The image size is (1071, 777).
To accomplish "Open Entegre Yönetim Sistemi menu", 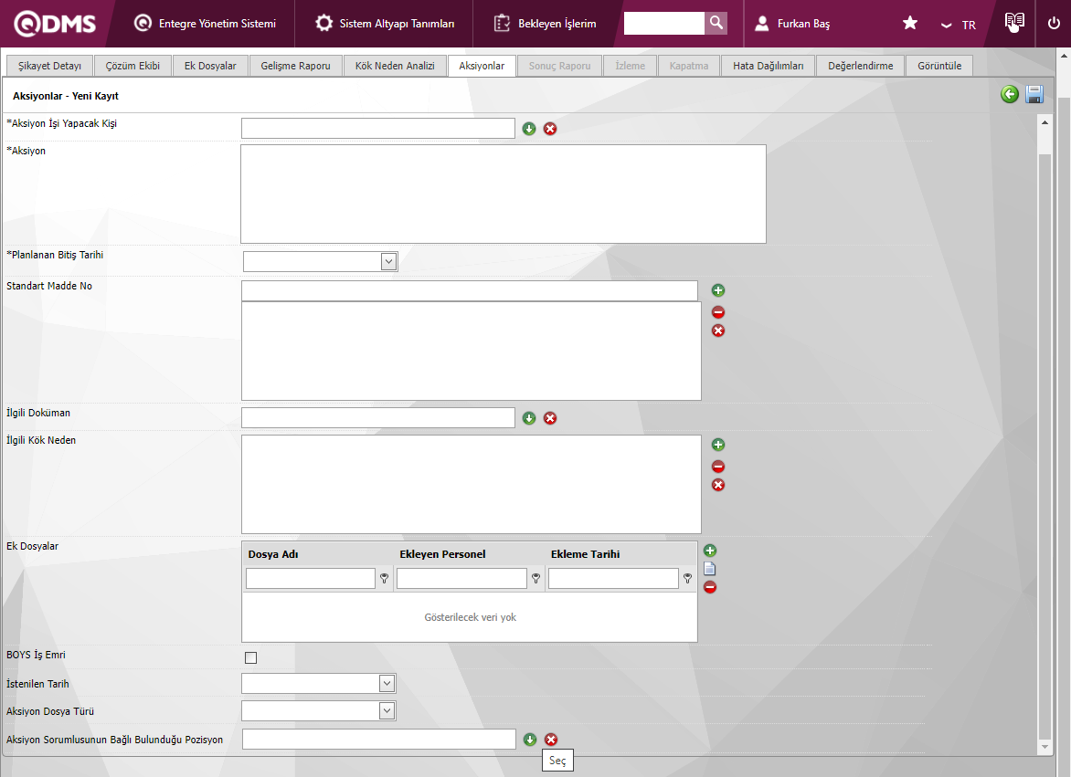I will (x=205, y=23).
